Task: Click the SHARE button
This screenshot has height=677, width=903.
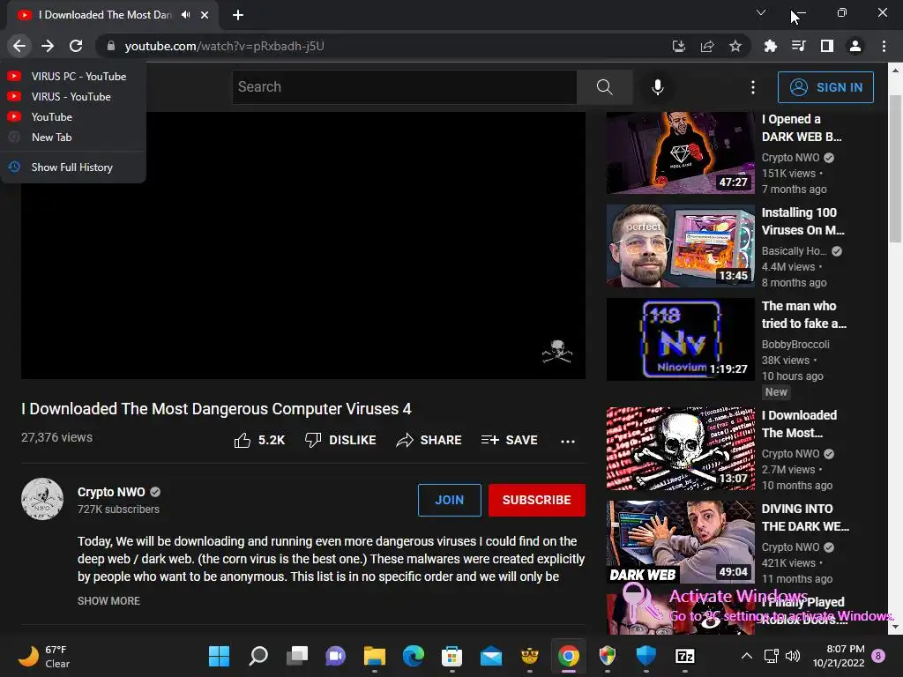Action: coord(429,441)
